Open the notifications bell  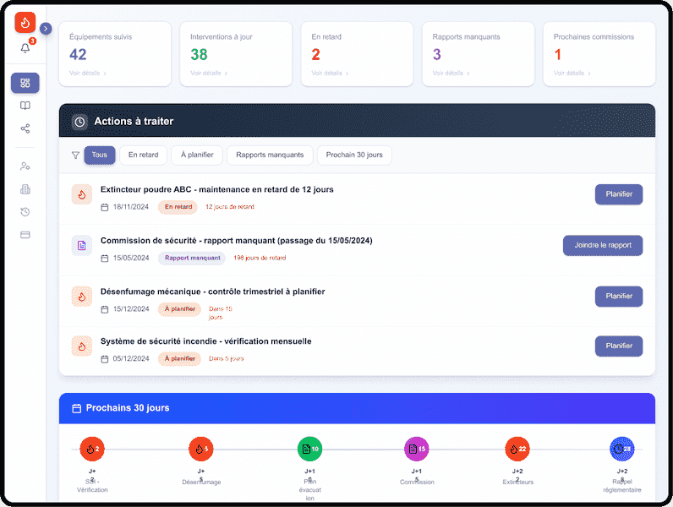(x=25, y=48)
